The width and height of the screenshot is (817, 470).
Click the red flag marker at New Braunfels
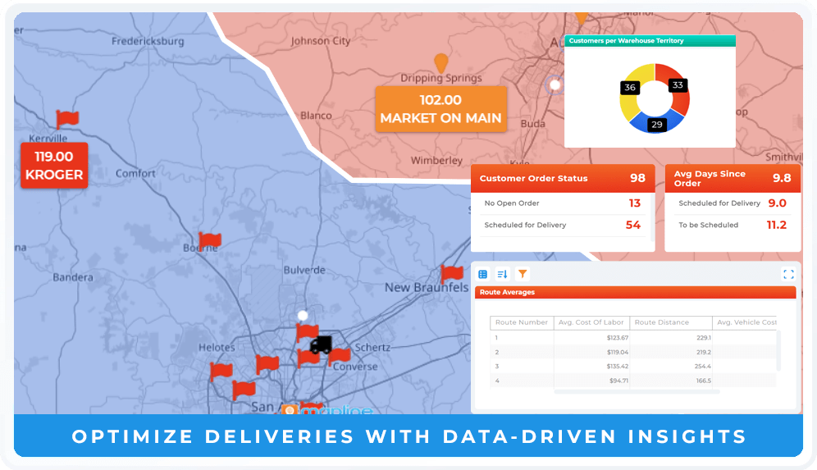point(452,273)
